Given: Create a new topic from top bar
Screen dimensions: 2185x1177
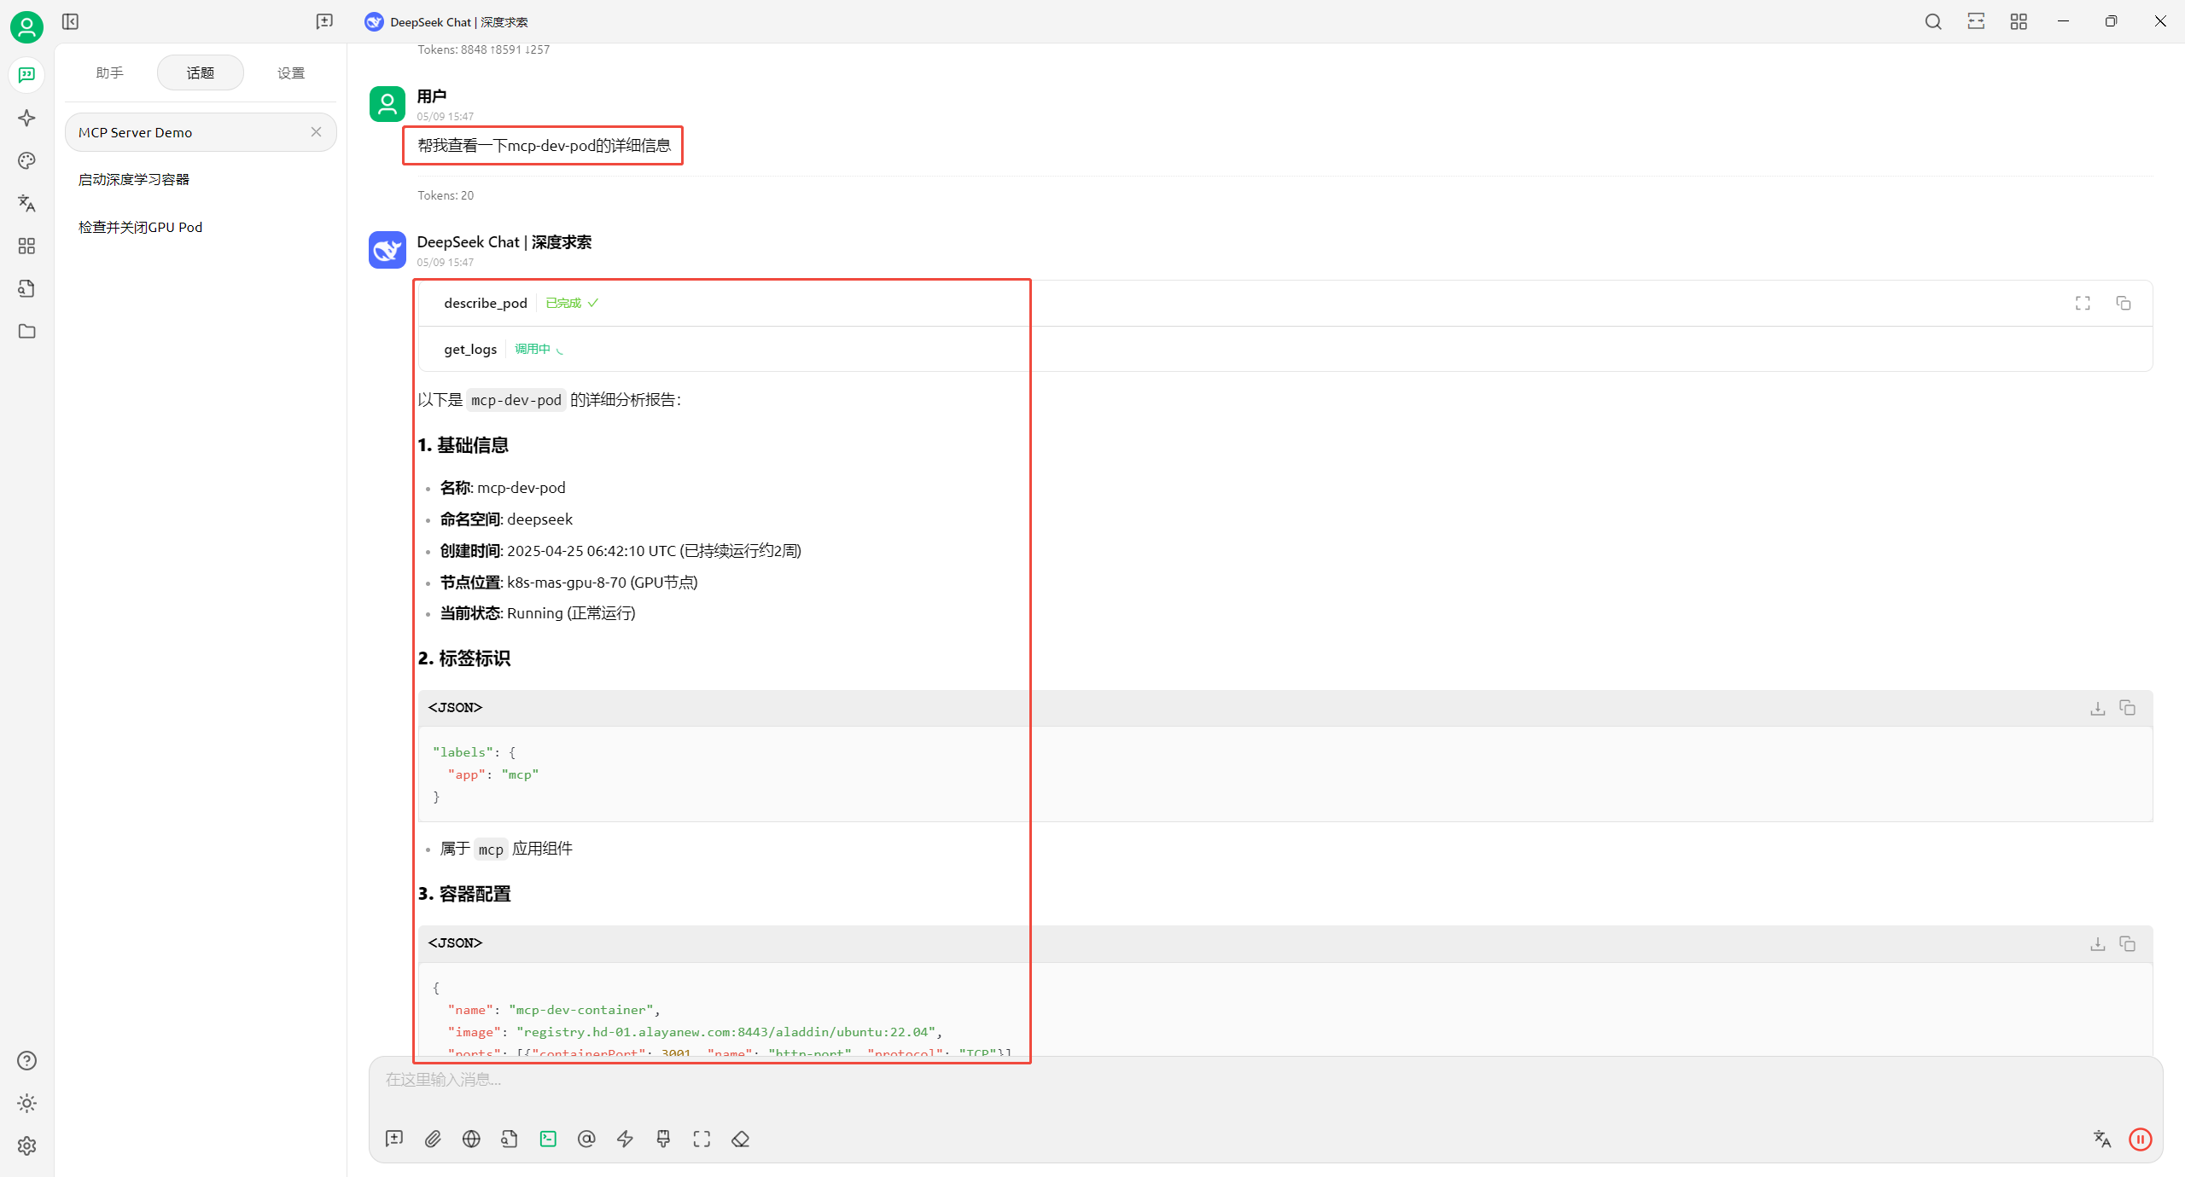Looking at the screenshot, I should (x=324, y=21).
